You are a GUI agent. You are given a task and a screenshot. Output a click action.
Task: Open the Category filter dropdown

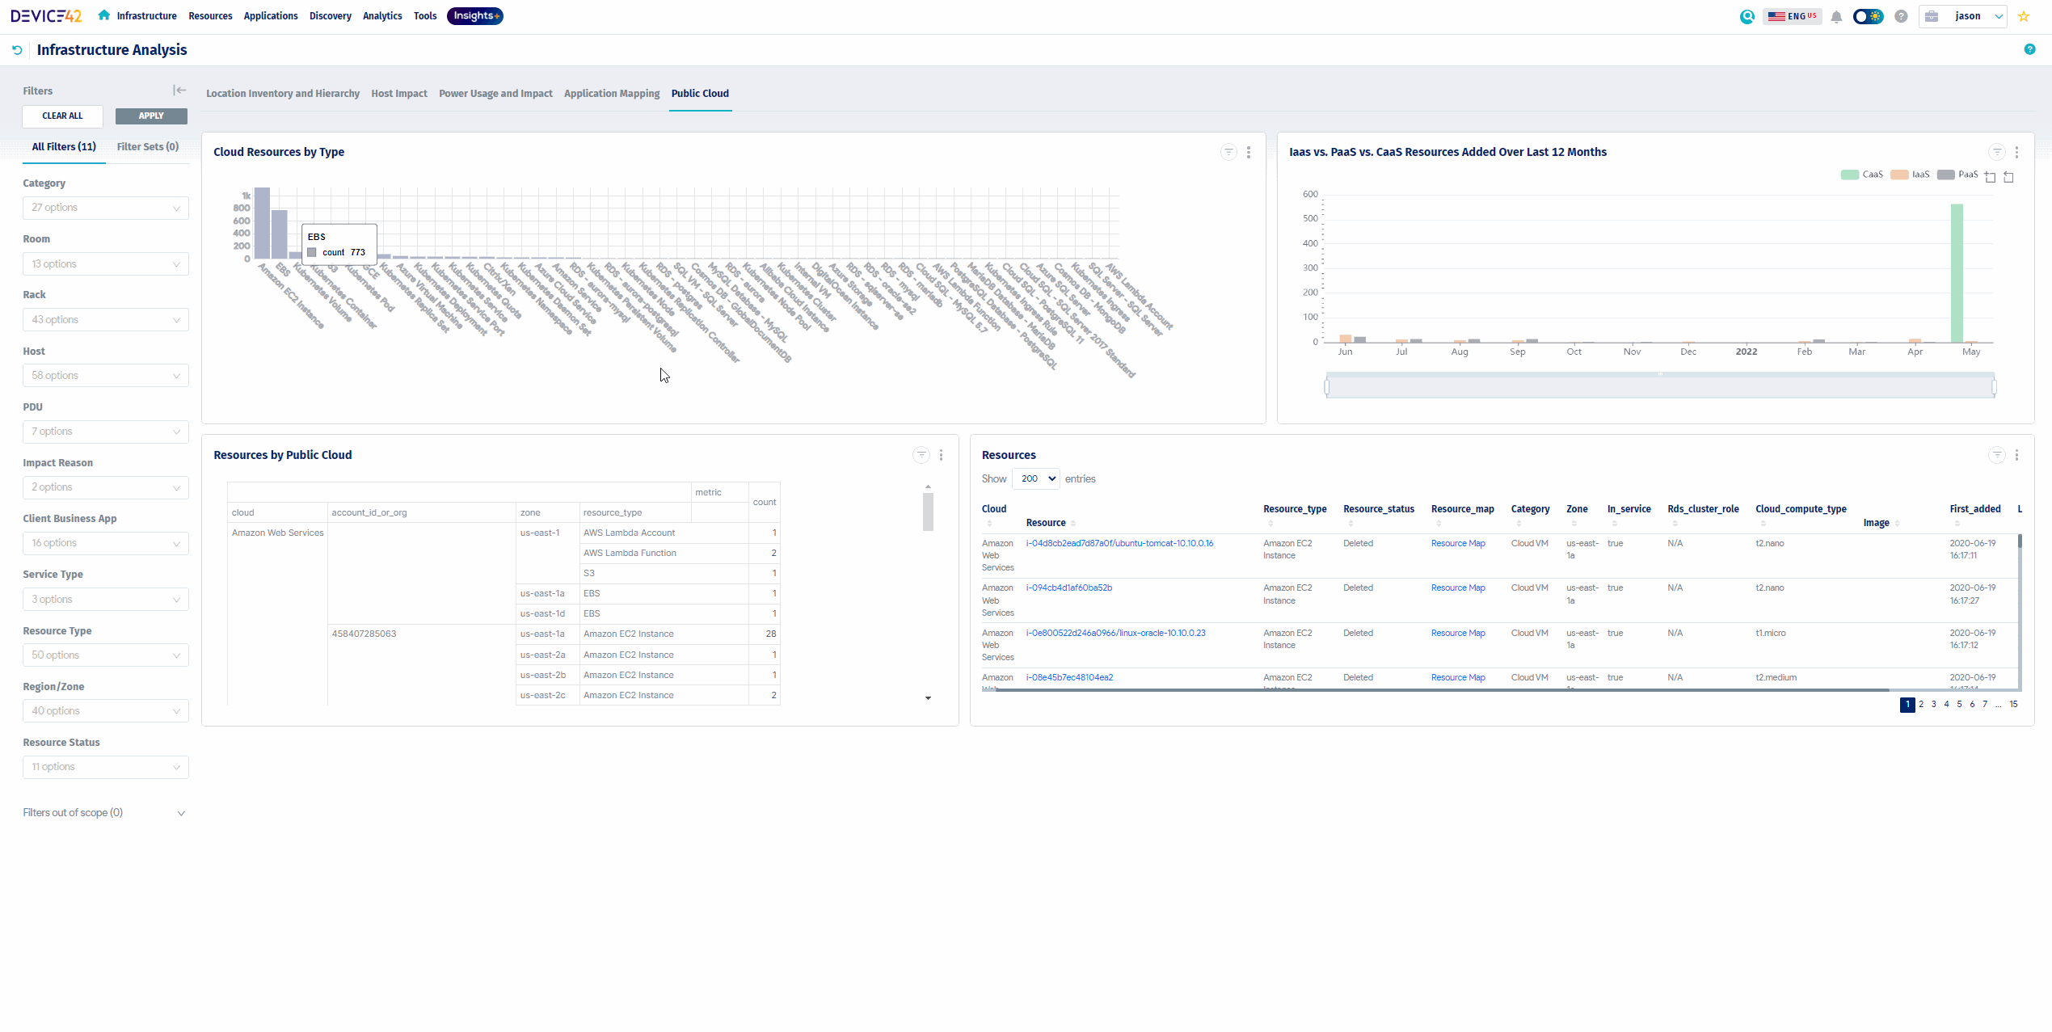coord(105,208)
